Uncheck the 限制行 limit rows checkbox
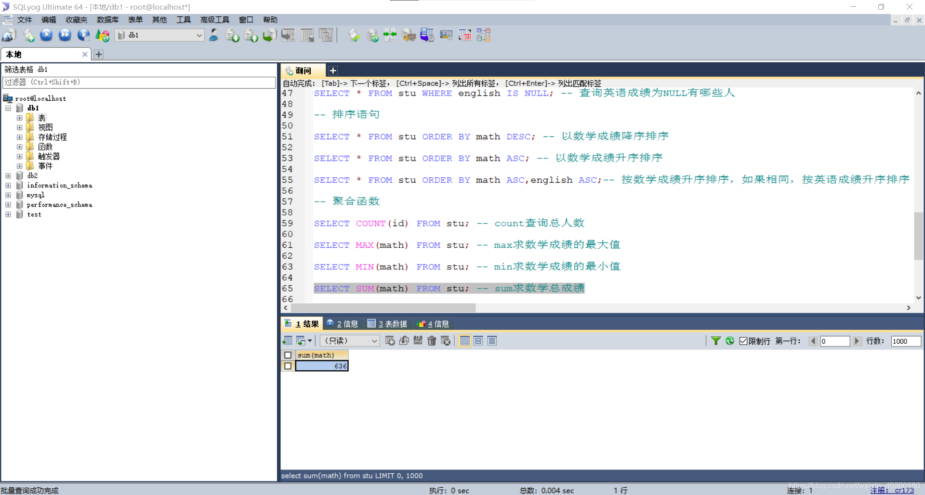Viewport: 925px width, 495px height. point(743,341)
